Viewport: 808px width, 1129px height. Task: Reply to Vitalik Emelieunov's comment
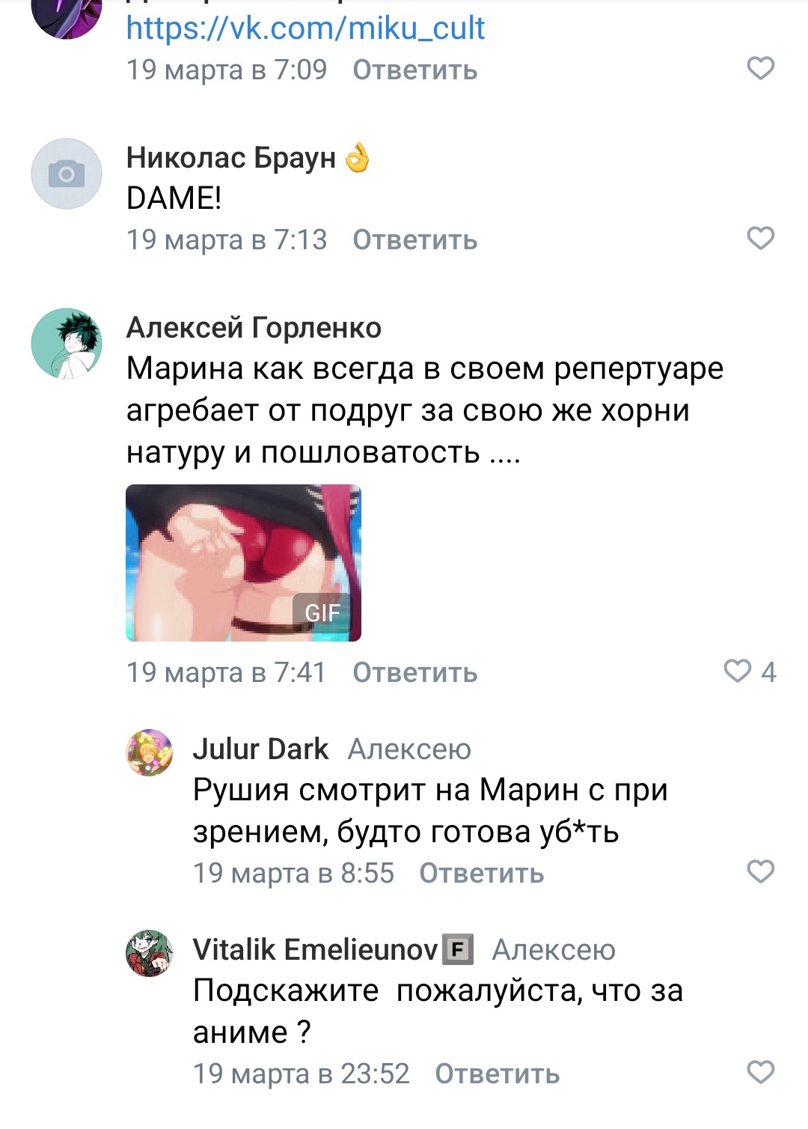pos(498,1074)
